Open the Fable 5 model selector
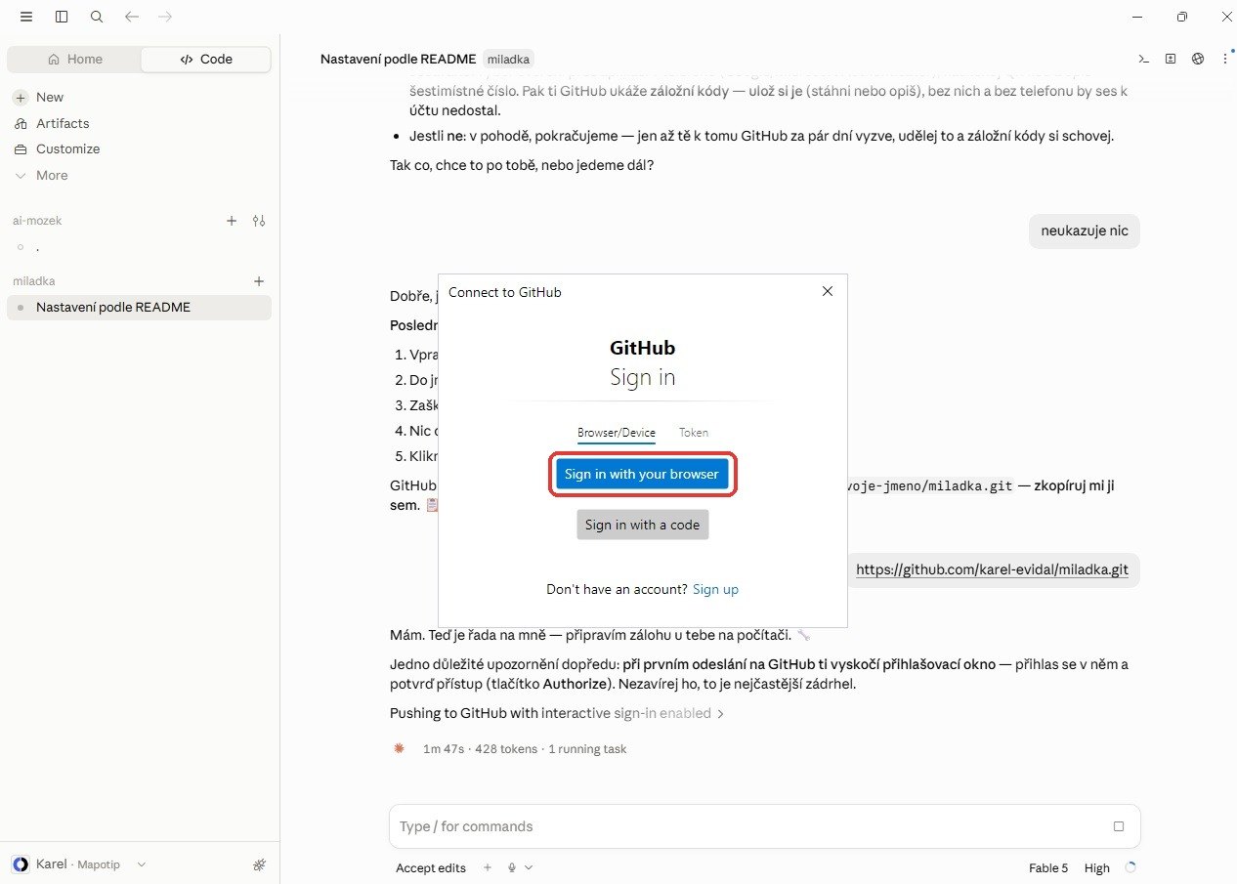The image size is (1237, 884). click(1048, 867)
